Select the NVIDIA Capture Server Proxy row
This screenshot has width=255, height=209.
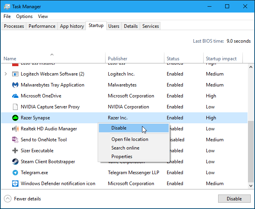coord(50,107)
